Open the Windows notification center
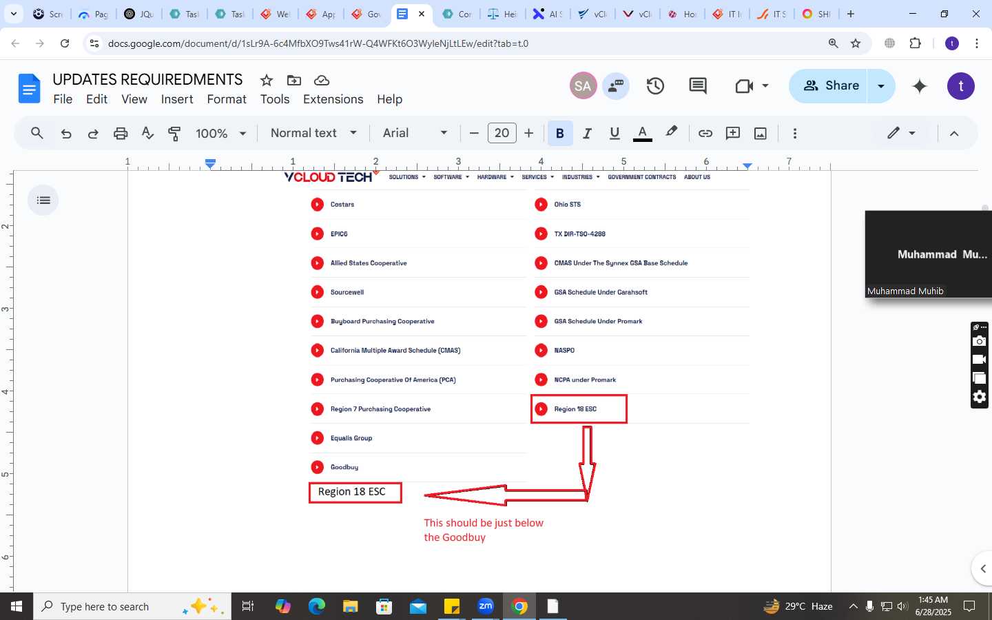The height and width of the screenshot is (620, 992). pyautogui.click(x=969, y=606)
